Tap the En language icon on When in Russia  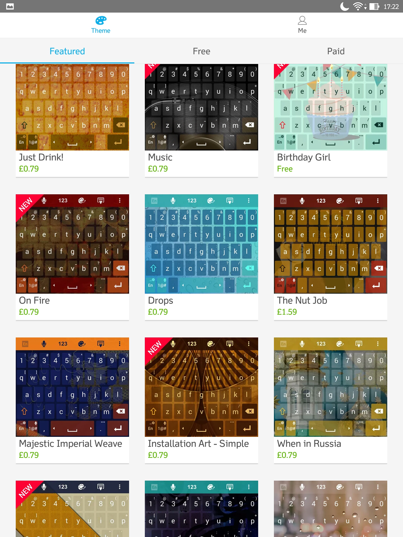click(283, 344)
